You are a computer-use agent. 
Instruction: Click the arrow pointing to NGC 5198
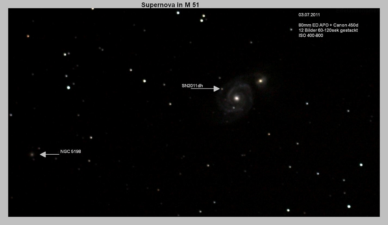pyautogui.click(x=49, y=154)
